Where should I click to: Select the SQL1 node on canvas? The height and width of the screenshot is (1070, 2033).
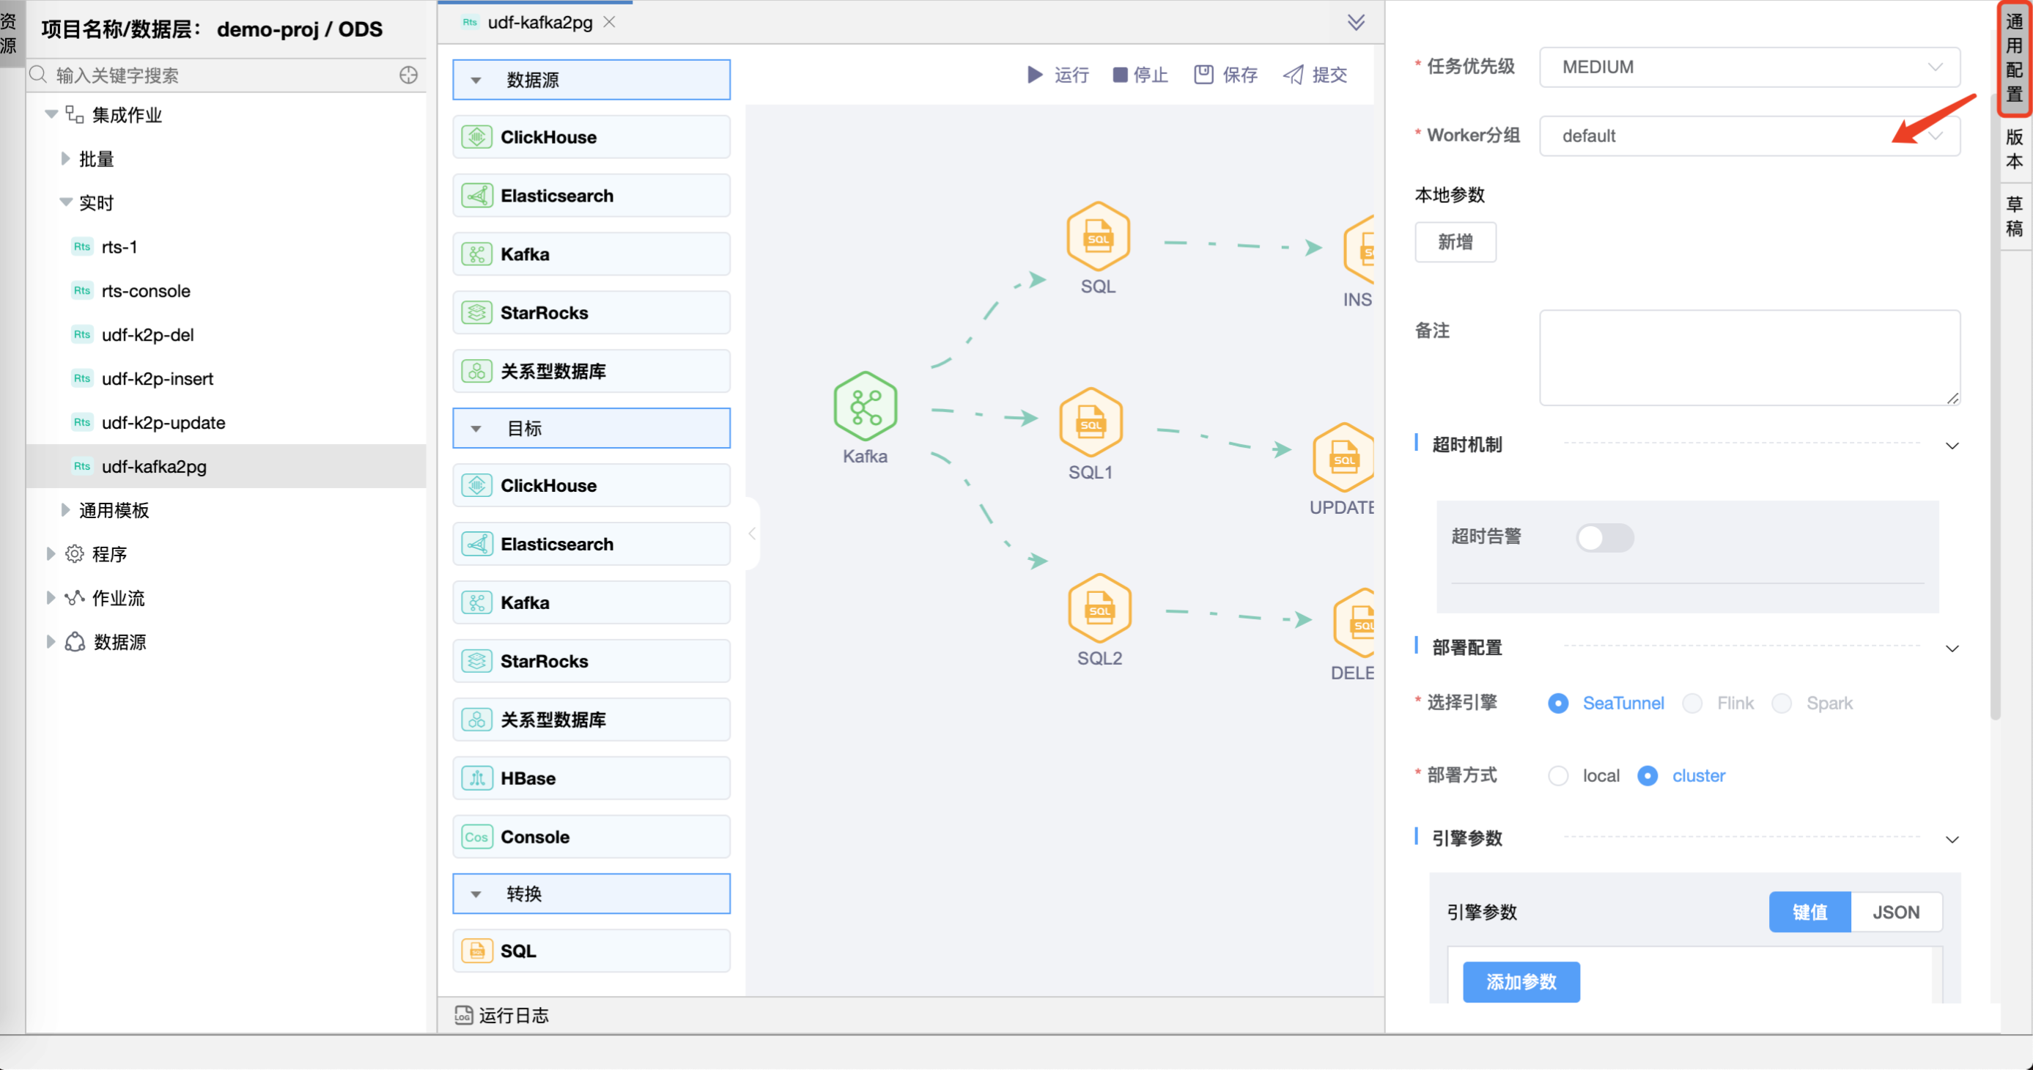(1091, 422)
